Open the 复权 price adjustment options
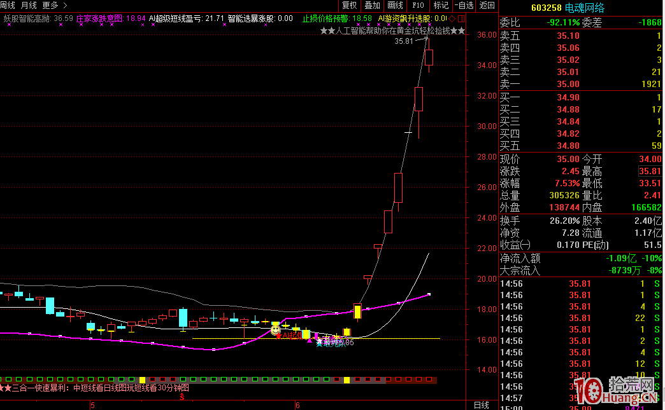Screen dimensions: 665x410 pyautogui.click(x=350, y=5)
